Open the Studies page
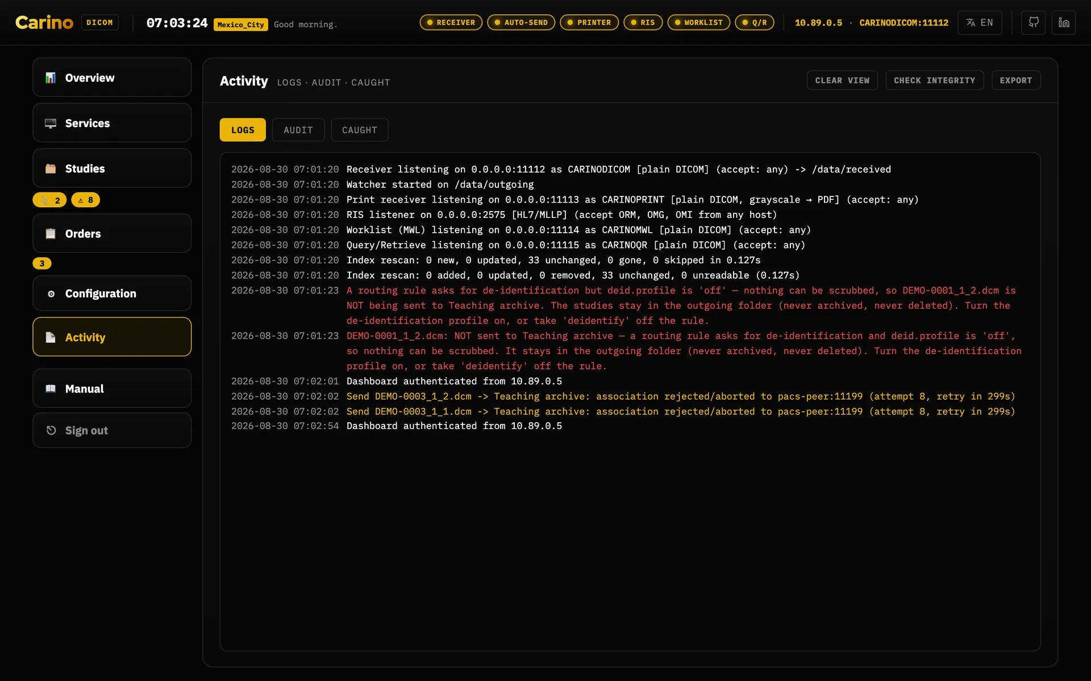The width and height of the screenshot is (1091, 681). (x=112, y=169)
